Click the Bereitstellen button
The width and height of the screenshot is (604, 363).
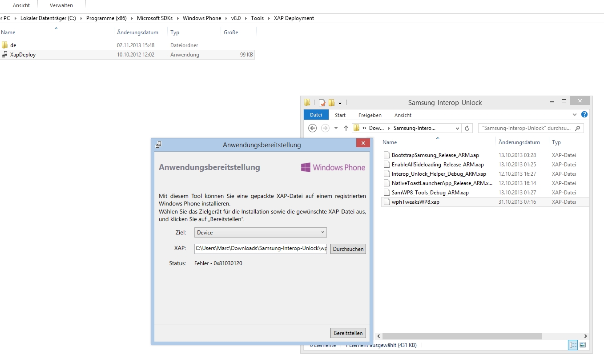[x=349, y=333]
